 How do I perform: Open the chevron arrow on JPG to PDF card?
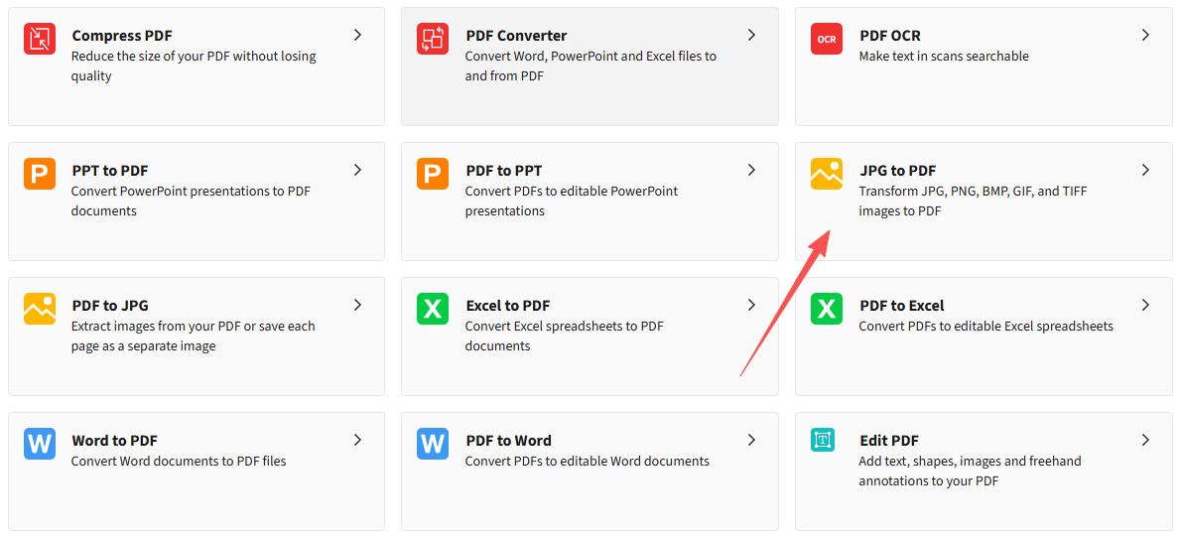click(1145, 170)
